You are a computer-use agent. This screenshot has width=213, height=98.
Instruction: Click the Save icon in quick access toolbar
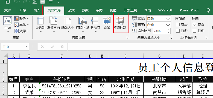7,1
